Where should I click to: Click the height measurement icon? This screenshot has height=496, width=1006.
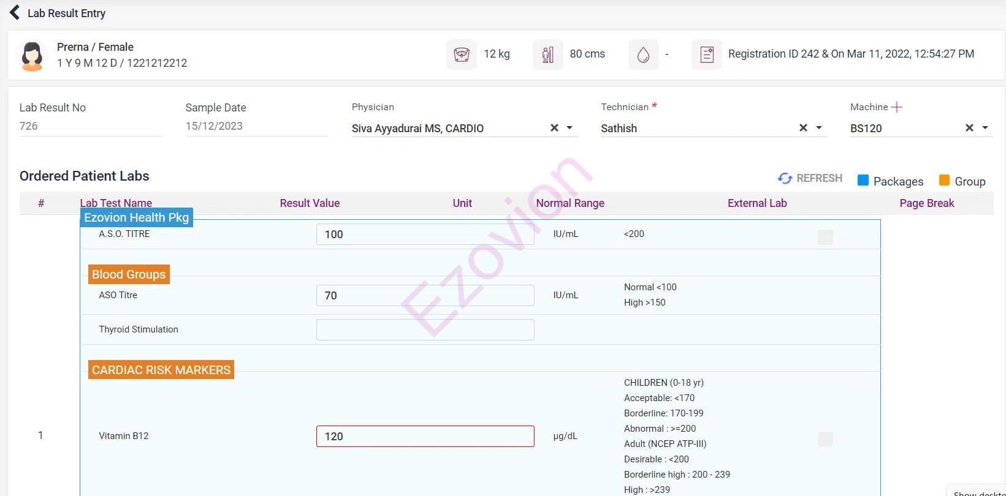point(547,54)
